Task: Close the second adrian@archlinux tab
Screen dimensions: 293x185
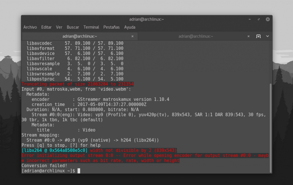Action: click(x=248, y=36)
